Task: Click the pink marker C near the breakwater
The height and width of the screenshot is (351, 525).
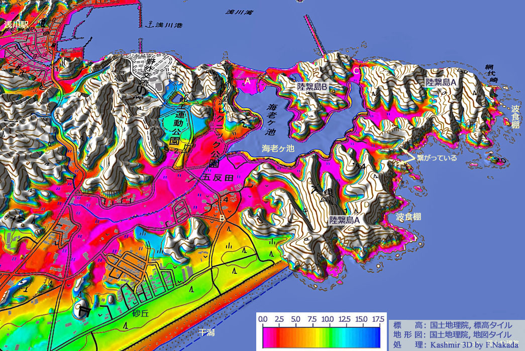Action: (x=356, y=71)
